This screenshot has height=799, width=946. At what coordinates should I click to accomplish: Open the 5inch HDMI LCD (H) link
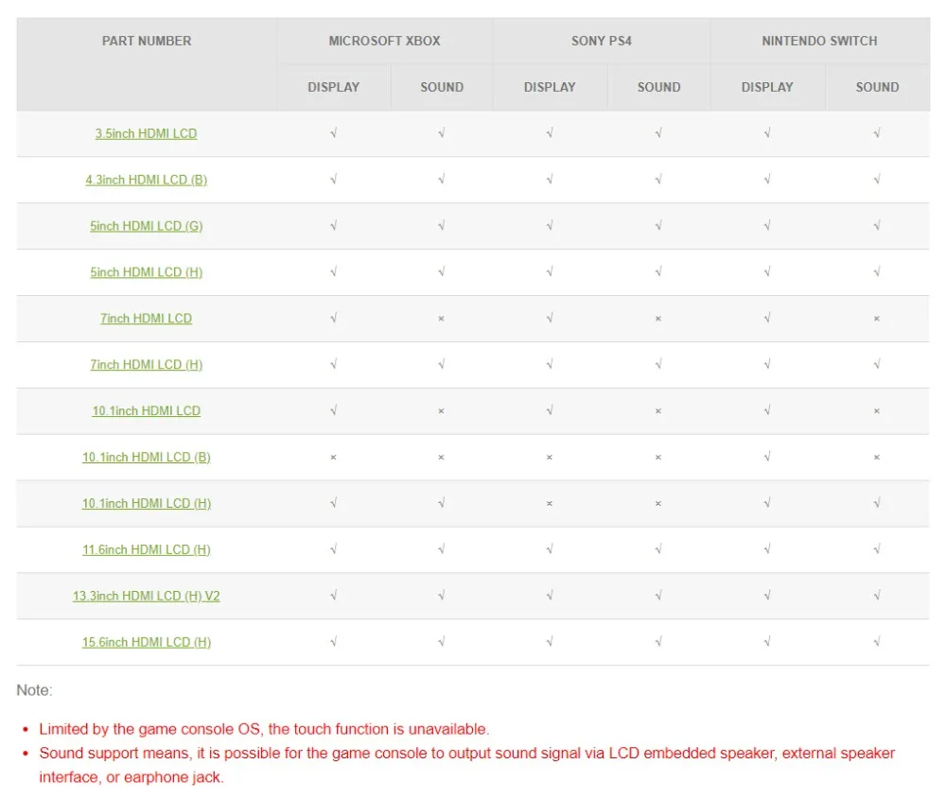tap(146, 272)
